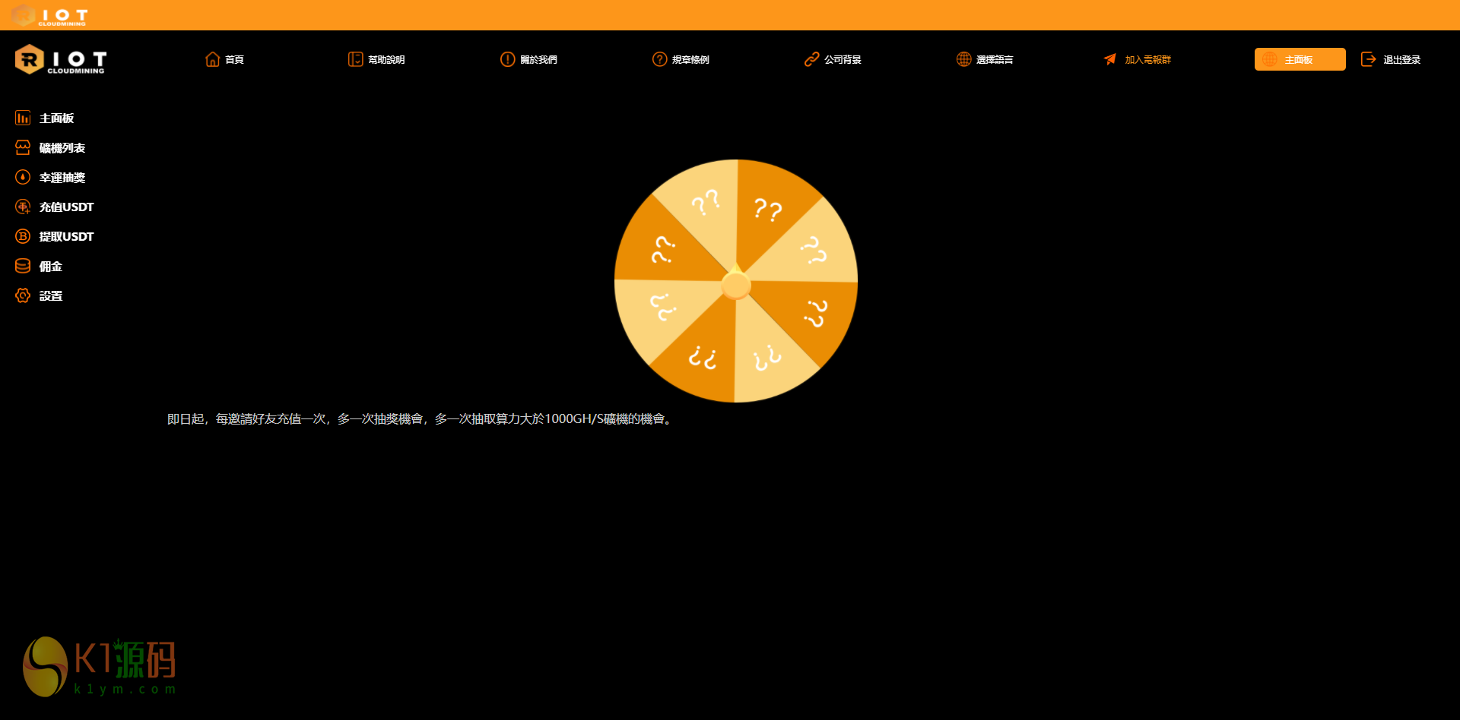Select 主面板 in the left sidebar
The image size is (1460, 720).
click(x=45, y=118)
